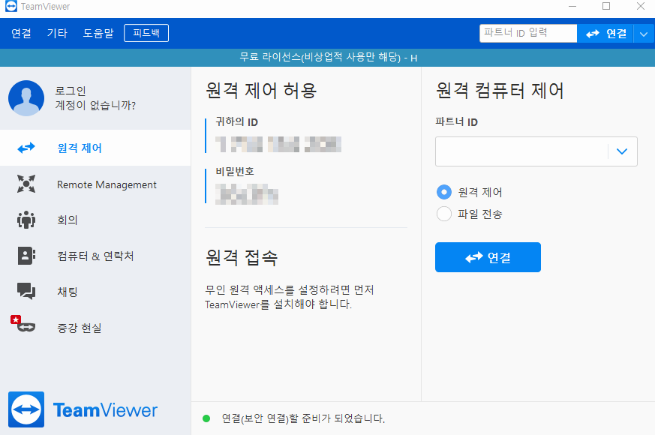Click the large blue 연결 button

[x=488, y=257]
